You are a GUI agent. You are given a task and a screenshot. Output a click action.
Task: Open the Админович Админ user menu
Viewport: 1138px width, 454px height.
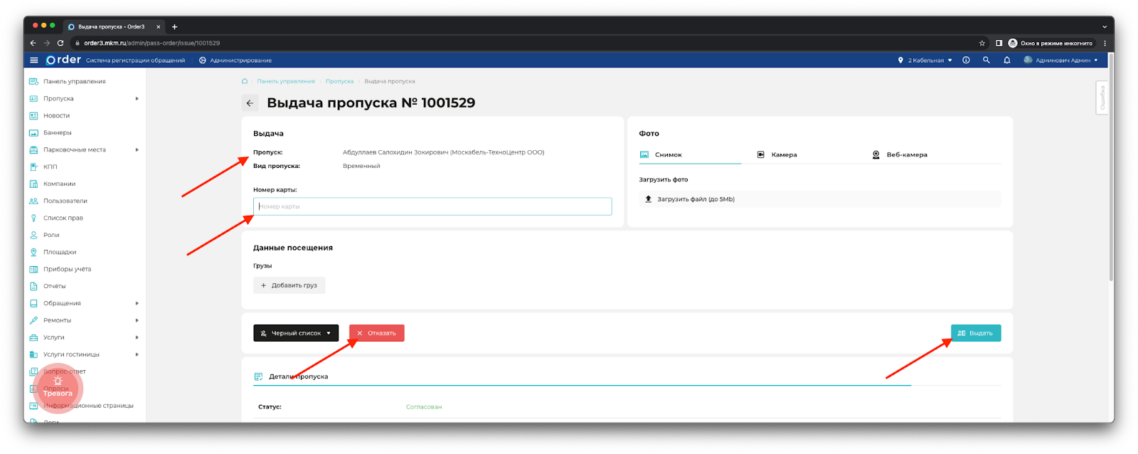(x=1062, y=60)
